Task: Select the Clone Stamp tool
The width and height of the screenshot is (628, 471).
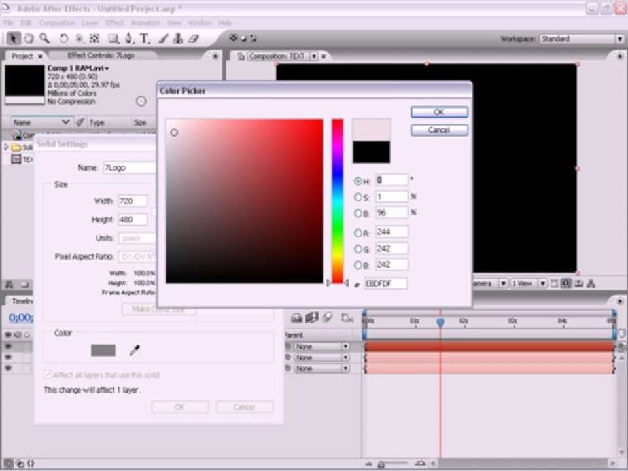Action: [x=178, y=39]
